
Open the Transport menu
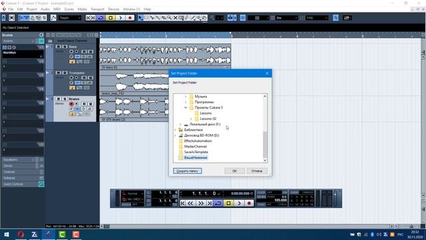pos(97,9)
